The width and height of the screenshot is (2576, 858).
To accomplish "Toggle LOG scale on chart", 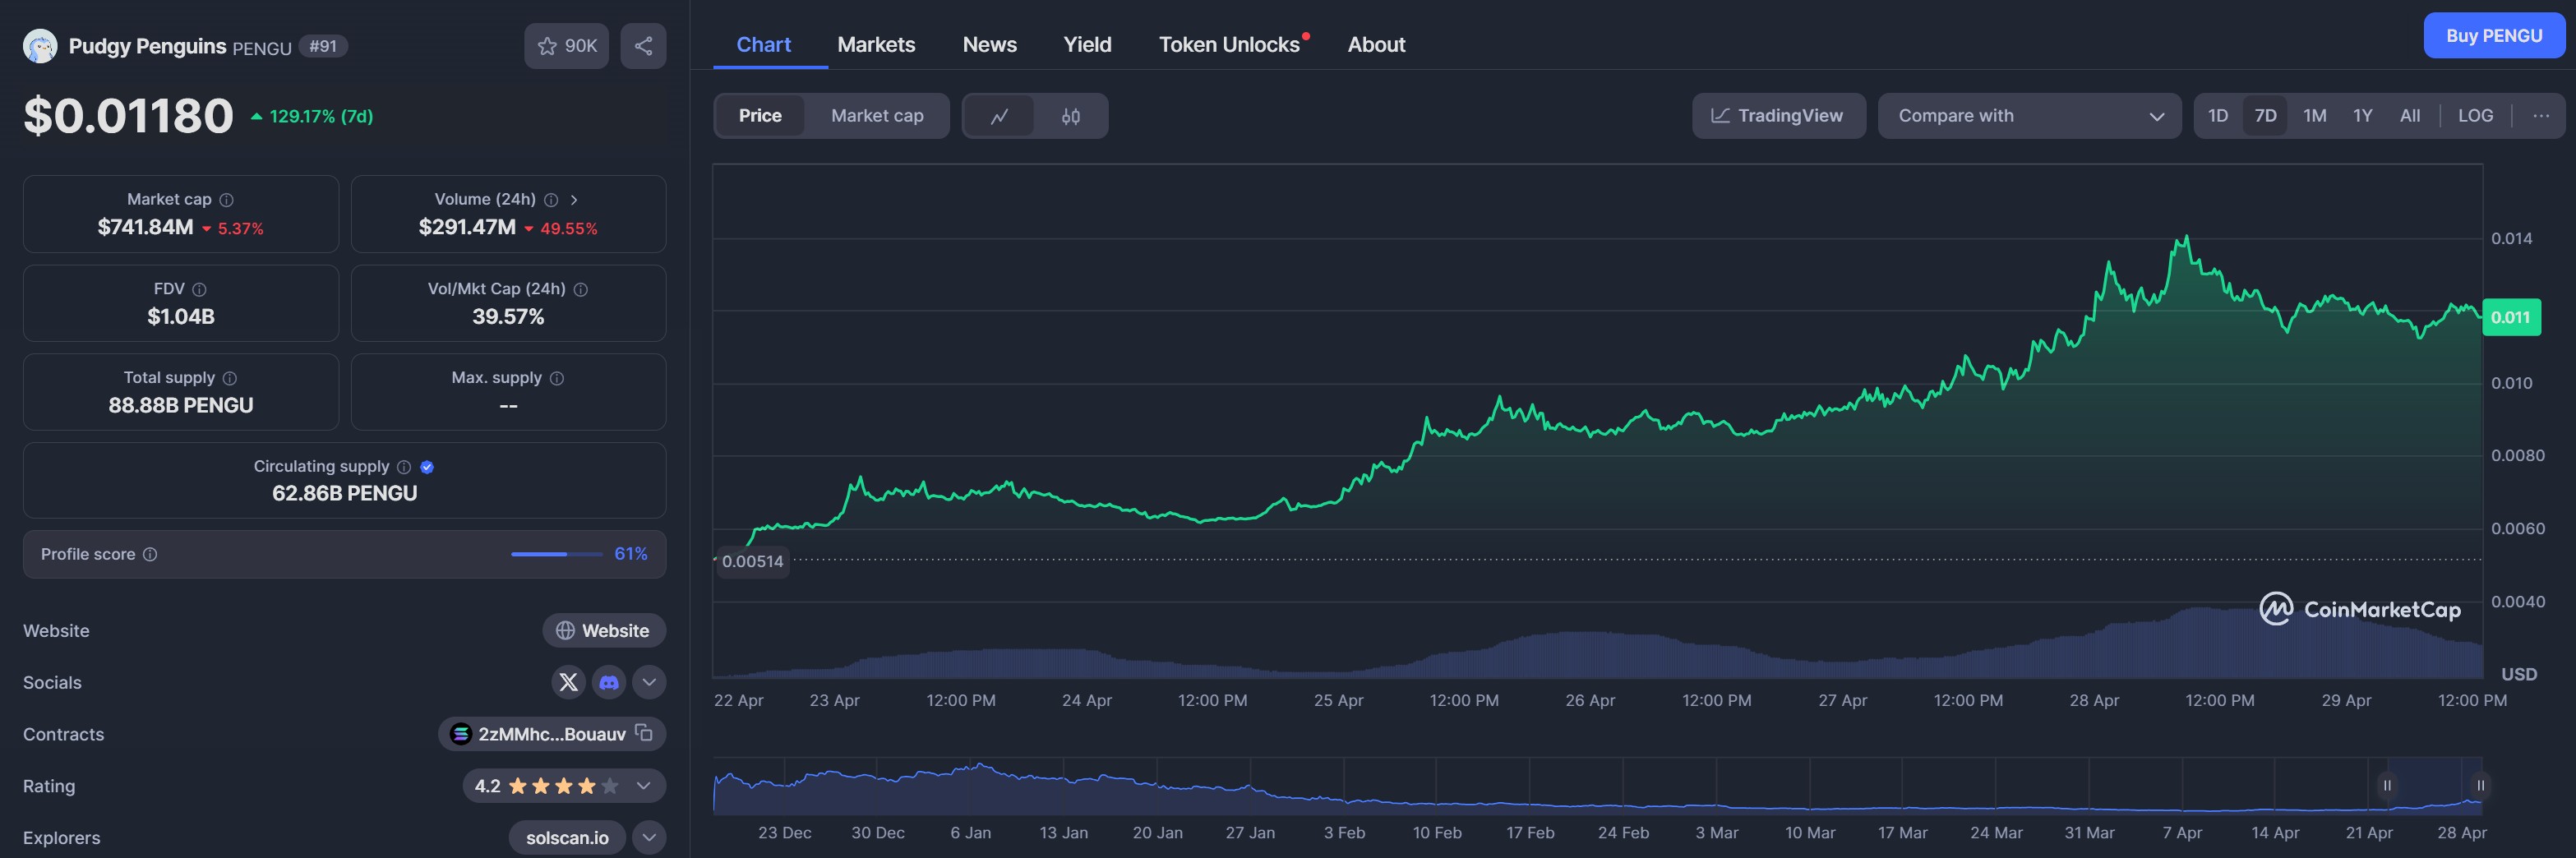I will (x=2475, y=116).
